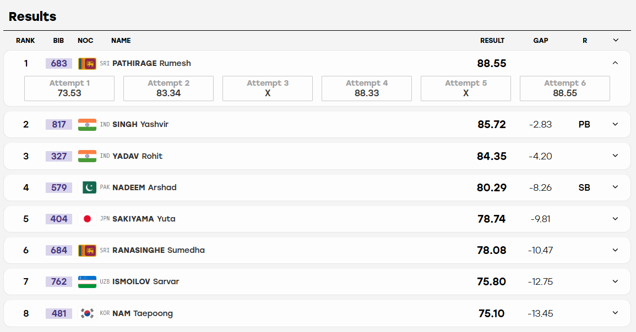This screenshot has height=332, width=636.
Task: Click the Sri Lanka flag beside Pathirage
Action: tap(87, 64)
